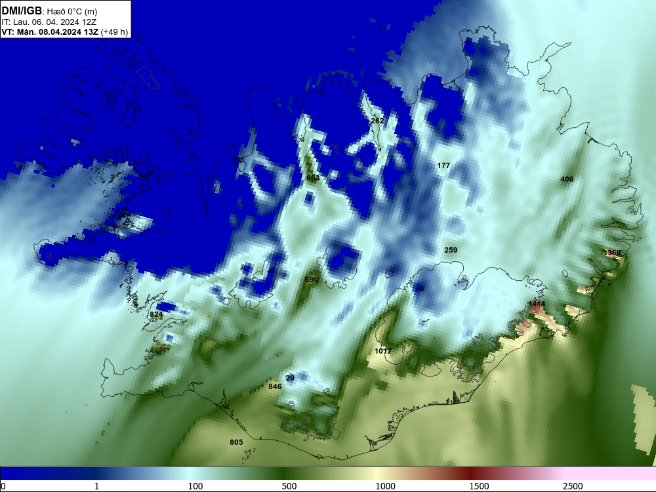Click the legend tick label 100
This screenshot has height=492, width=656.
pyautogui.click(x=195, y=486)
